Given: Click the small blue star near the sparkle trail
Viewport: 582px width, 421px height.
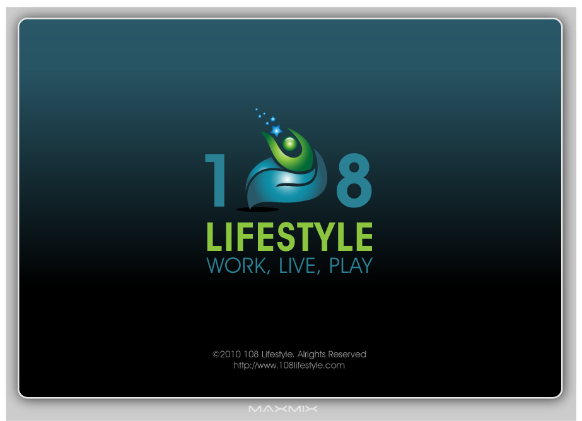Looking at the screenshot, I should pos(272,118).
